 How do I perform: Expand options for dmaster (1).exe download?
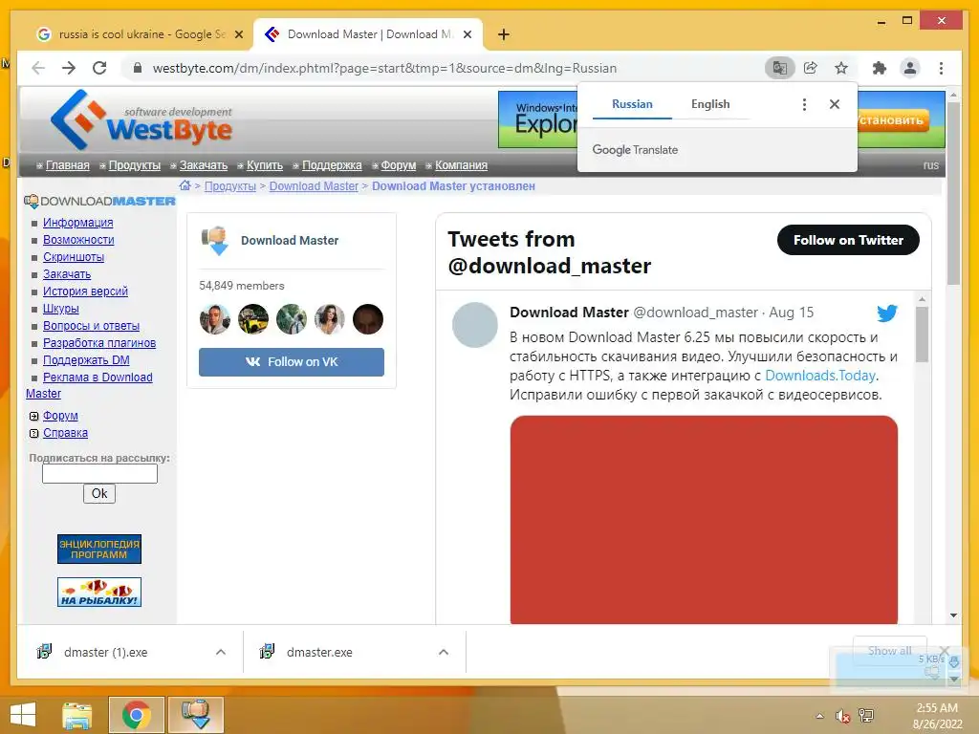pyautogui.click(x=221, y=652)
